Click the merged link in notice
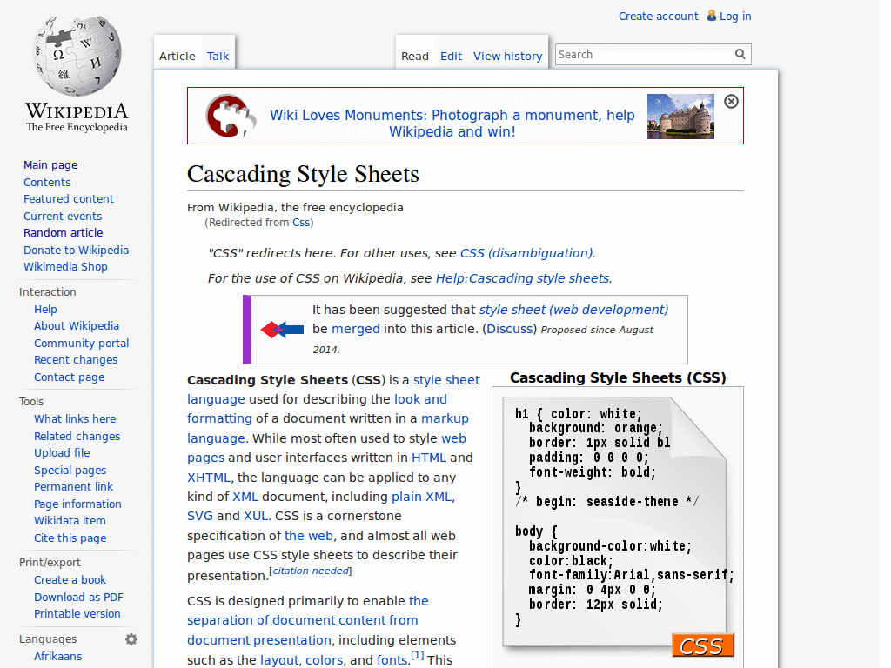Viewport: 891px width, 668px height. pyautogui.click(x=356, y=329)
